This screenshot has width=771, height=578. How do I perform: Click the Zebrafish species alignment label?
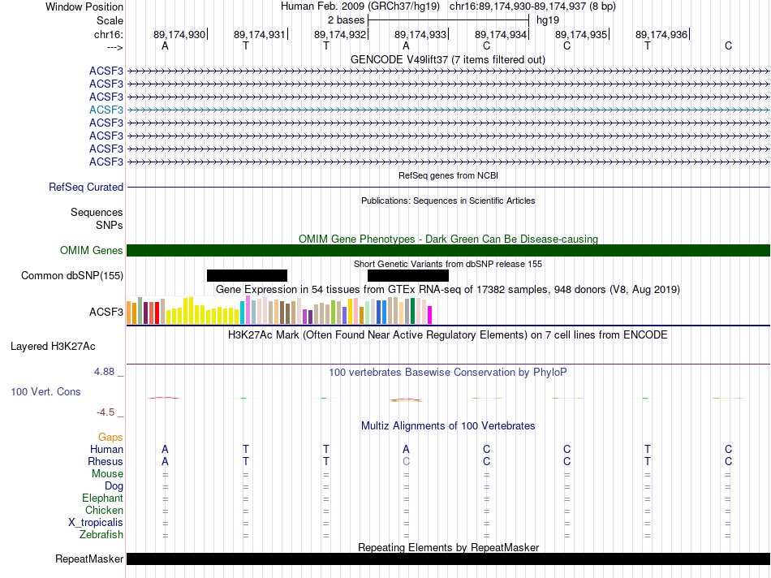[x=101, y=534]
